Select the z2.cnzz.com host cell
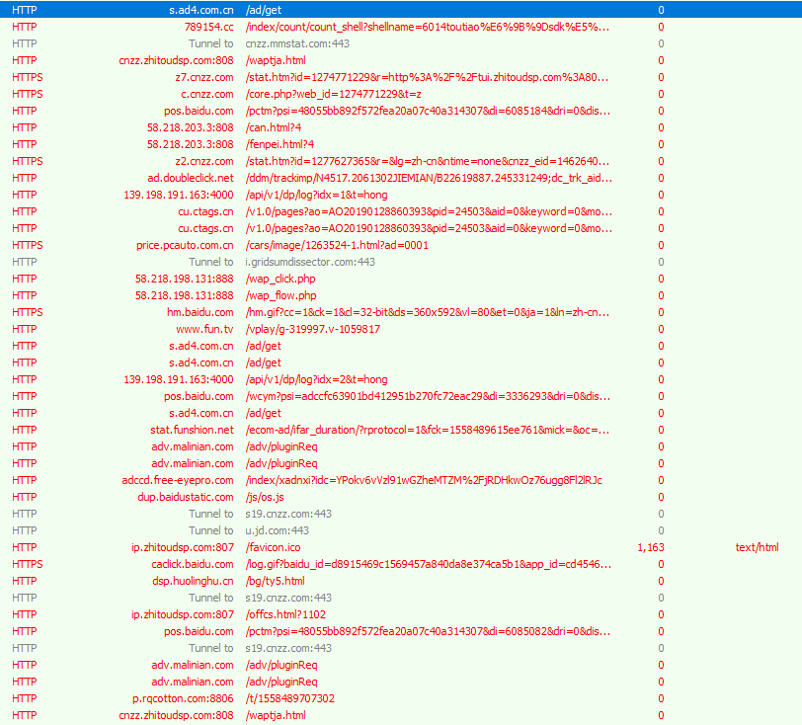The image size is (802, 725). tap(204, 161)
